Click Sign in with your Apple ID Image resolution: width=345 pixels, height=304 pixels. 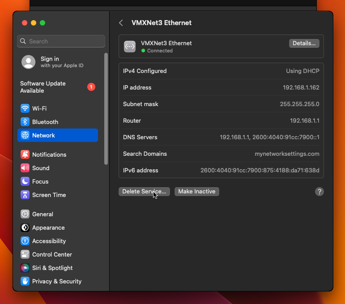coord(56,62)
